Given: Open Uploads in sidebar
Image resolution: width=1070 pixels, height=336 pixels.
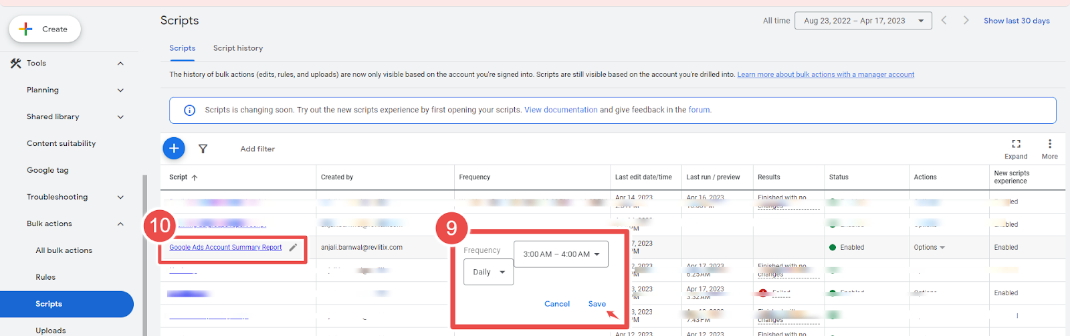Looking at the screenshot, I should click(51, 331).
